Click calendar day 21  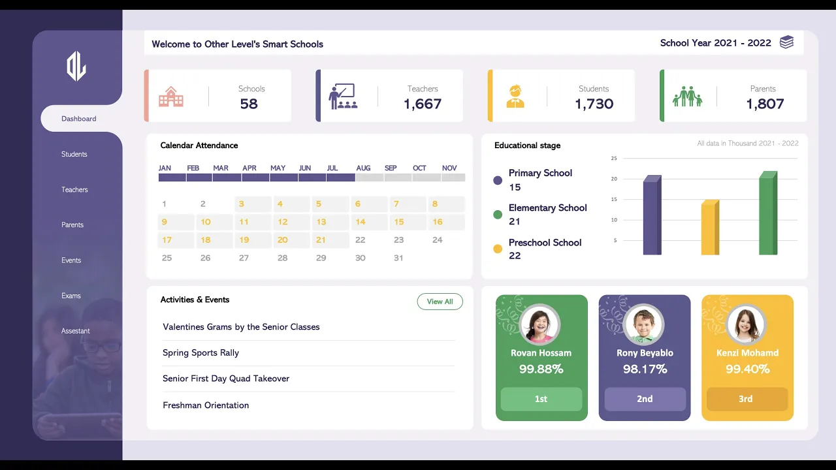(x=330, y=240)
